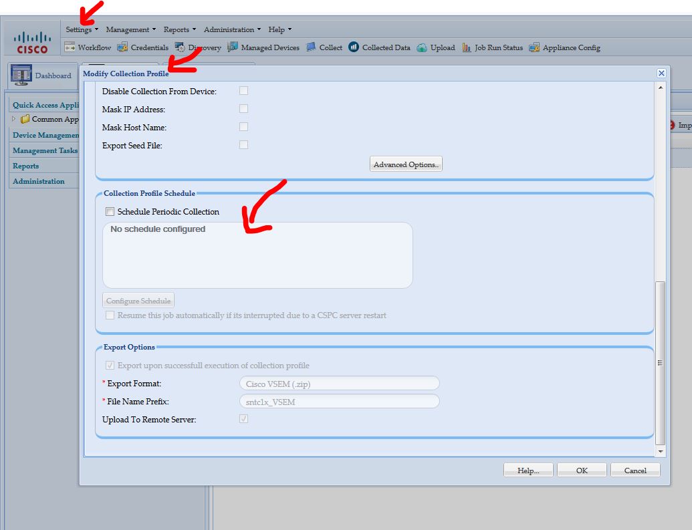
Task: Switch to the Dashboard tab
Action: pyautogui.click(x=41, y=76)
